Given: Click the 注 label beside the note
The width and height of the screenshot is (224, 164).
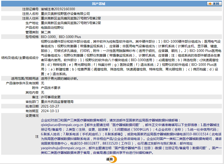Looking at the screenshot, I should [x=37, y=136].
